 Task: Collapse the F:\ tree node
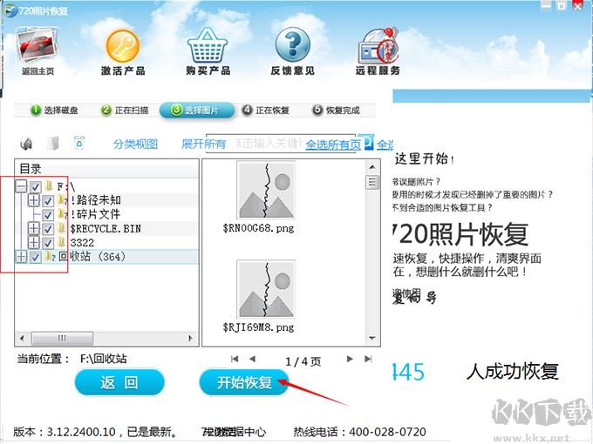pyautogui.click(x=21, y=186)
